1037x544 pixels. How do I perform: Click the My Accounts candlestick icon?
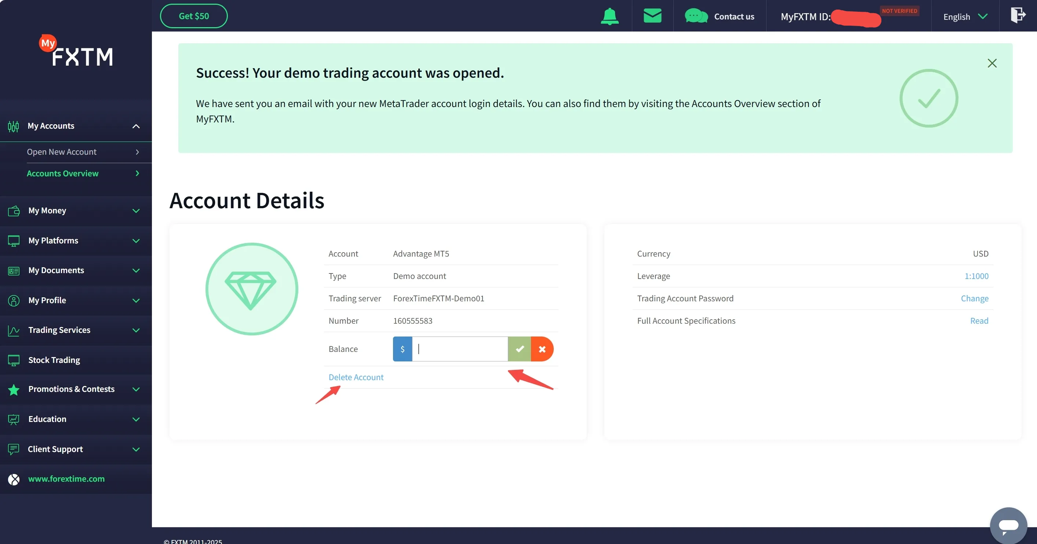(x=13, y=126)
